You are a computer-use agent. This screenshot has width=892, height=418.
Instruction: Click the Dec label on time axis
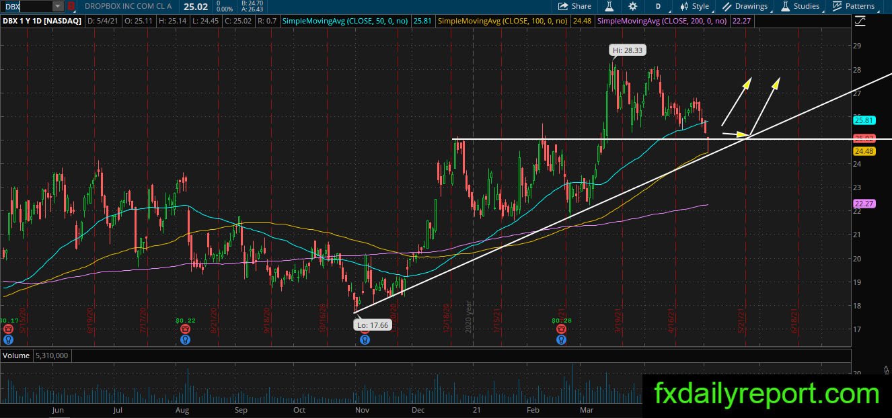pos(418,410)
